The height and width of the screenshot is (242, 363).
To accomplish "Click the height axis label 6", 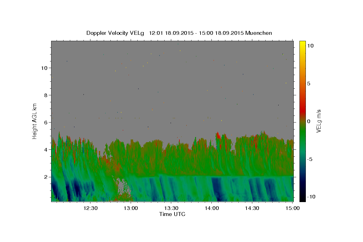I will pyautogui.click(x=46, y=123).
